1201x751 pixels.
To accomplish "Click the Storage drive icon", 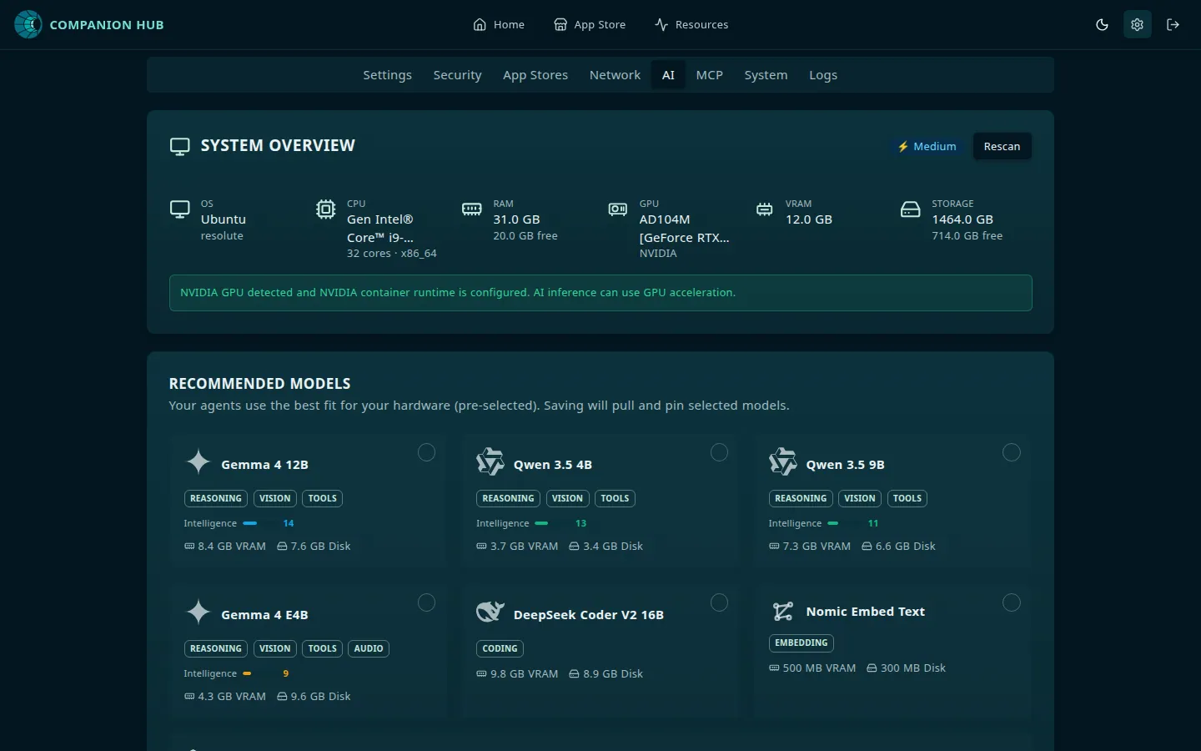I will point(911,209).
